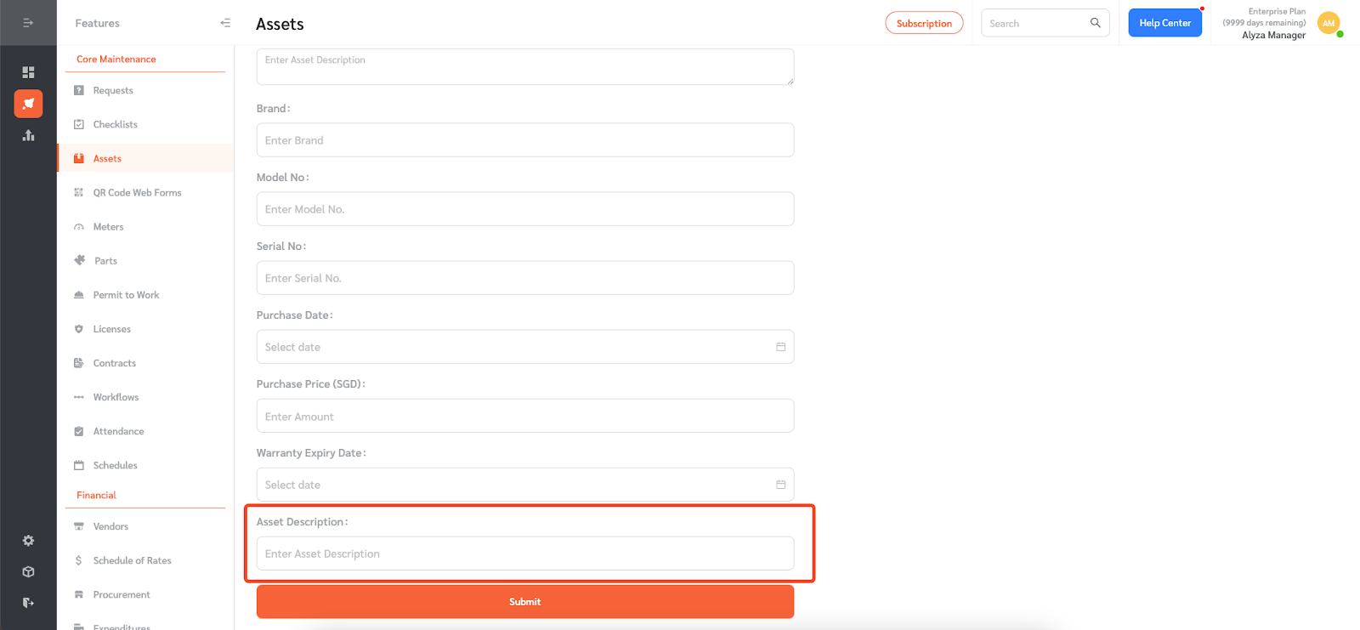Click the logout icon at bottom left
The width and height of the screenshot is (1360, 630).
tap(28, 603)
